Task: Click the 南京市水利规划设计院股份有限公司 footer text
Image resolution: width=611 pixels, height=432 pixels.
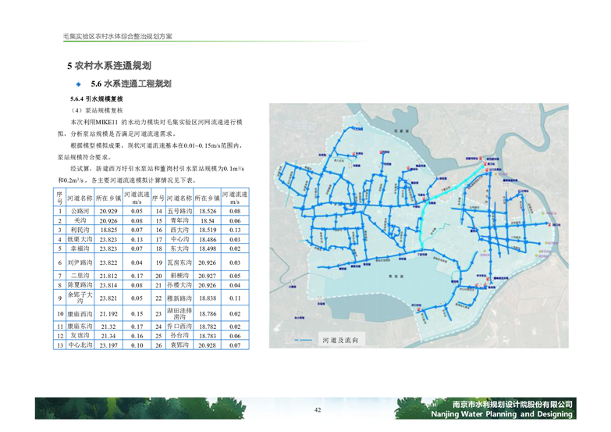Action: pyautogui.click(x=502, y=404)
